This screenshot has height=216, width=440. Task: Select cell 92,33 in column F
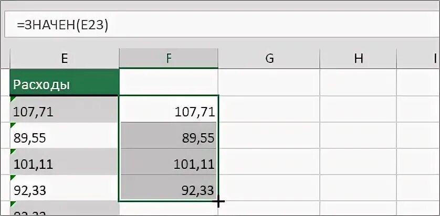[169, 188]
